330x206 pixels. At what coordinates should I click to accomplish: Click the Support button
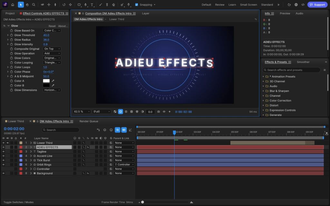point(317,5)
